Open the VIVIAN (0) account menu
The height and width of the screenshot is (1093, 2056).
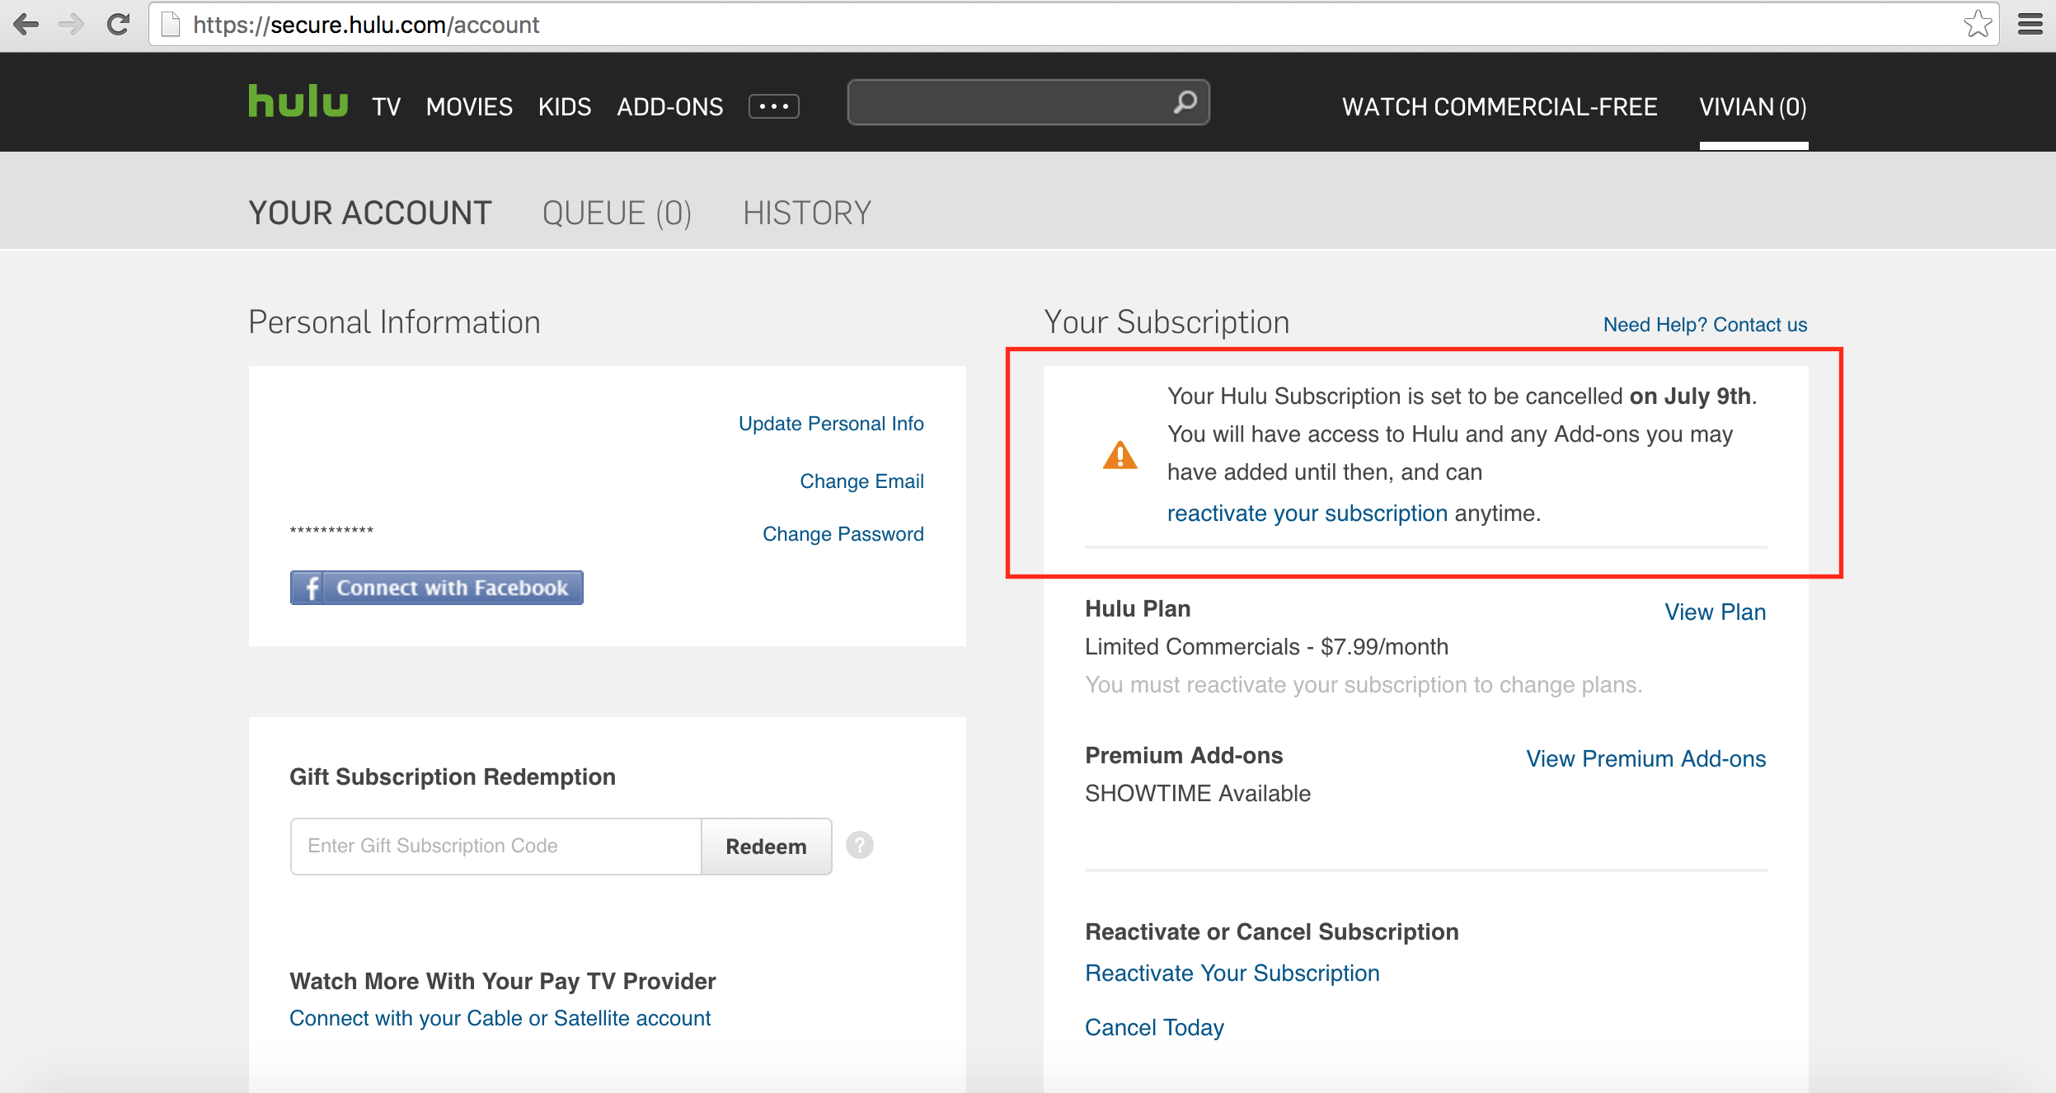click(1753, 107)
